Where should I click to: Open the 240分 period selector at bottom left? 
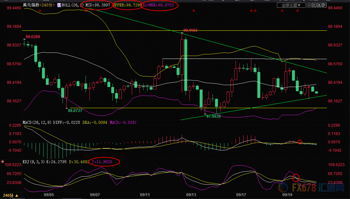click(11, 196)
